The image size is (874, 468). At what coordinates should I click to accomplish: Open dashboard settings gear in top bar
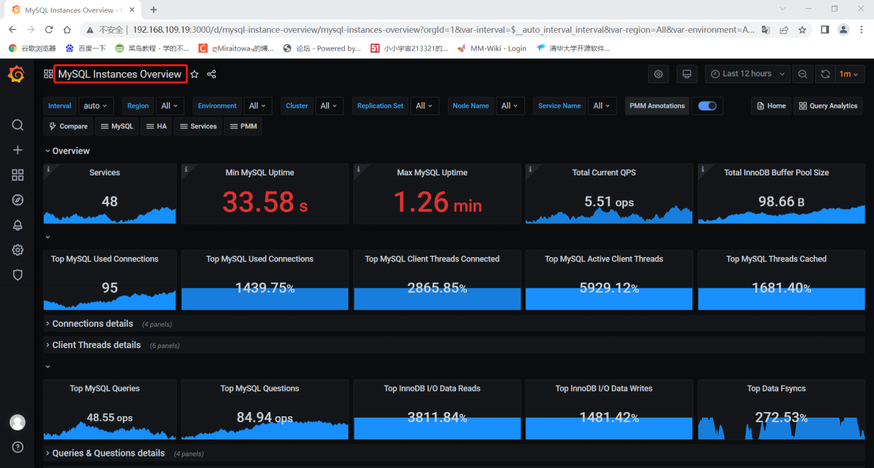[x=658, y=74]
